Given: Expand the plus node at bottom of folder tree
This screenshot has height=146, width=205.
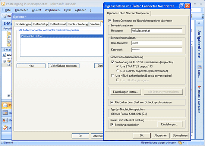Looking at the screenshot, I should [9, 96].
